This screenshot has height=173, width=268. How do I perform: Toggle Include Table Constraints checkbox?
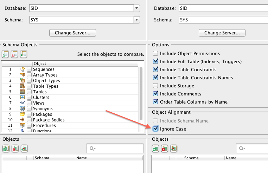pos(155,69)
